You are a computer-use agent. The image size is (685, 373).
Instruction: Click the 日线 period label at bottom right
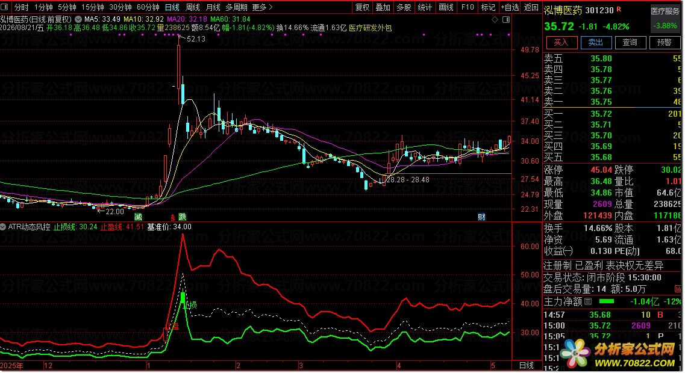point(527,365)
